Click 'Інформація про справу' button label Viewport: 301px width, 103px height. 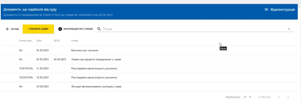pos(78,29)
